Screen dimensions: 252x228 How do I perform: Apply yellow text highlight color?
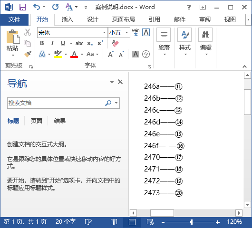click(x=58, y=54)
